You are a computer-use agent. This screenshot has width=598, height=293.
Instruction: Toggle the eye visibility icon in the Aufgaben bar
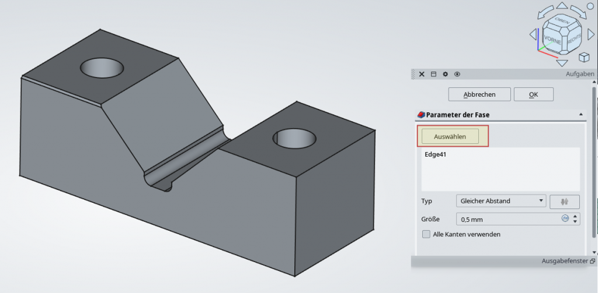[457, 74]
